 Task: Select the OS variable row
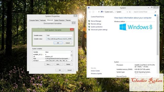[x=52, y=56]
